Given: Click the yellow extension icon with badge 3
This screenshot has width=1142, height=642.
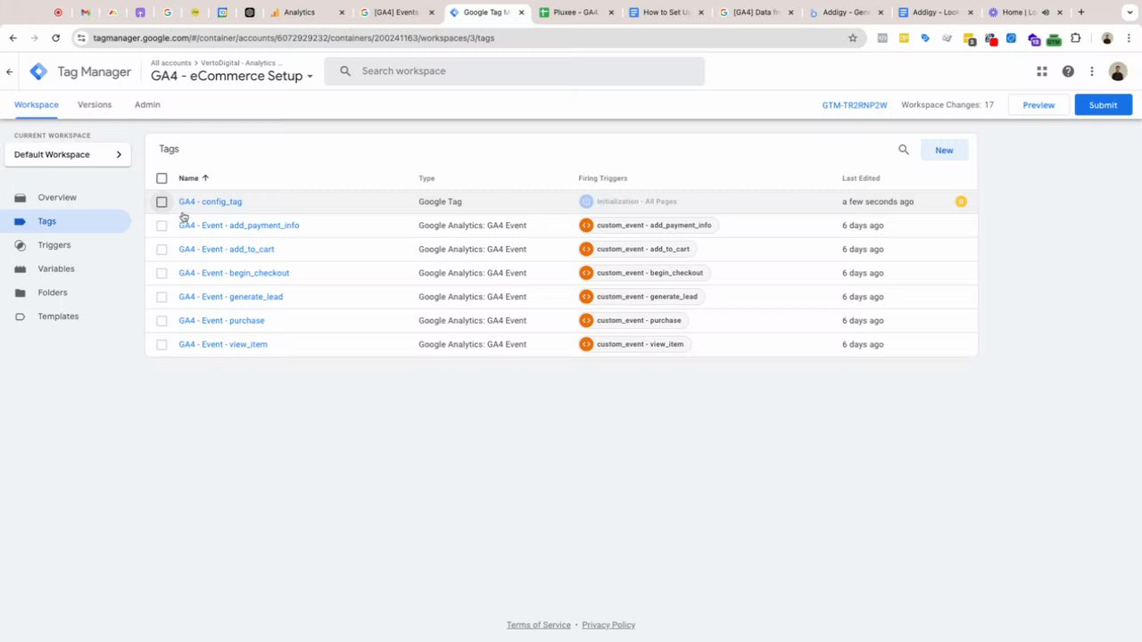Looking at the screenshot, I should click(970, 39).
